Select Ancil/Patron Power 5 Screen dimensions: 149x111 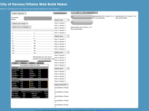point(62,106)
